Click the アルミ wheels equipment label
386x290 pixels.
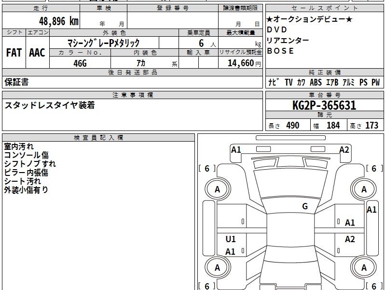[x=348, y=82]
